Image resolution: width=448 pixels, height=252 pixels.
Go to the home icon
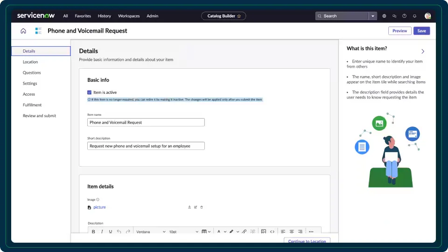tap(23, 31)
